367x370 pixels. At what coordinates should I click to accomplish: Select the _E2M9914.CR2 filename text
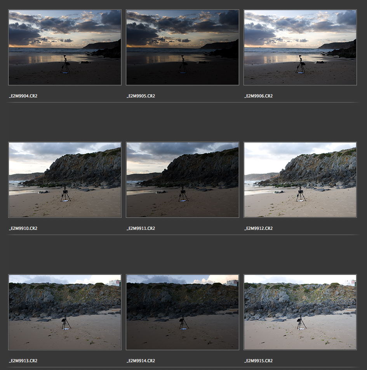[141, 361]
